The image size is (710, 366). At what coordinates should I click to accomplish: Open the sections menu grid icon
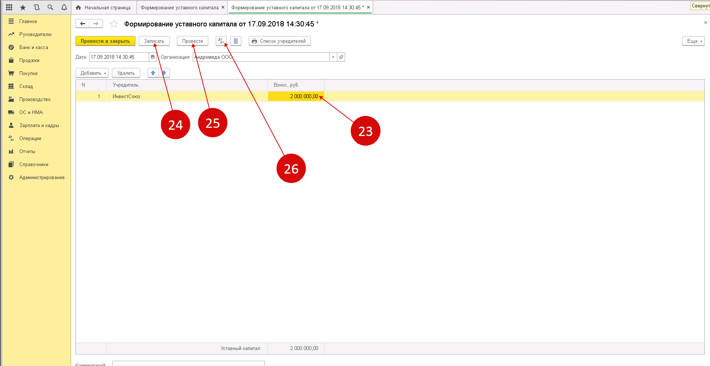[9, 7]
